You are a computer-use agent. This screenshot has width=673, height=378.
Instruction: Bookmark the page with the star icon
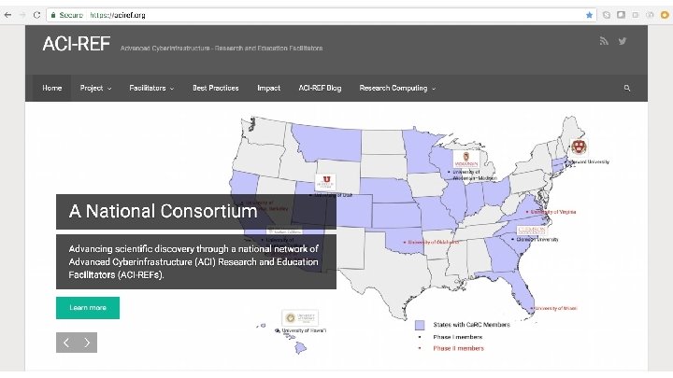click(589, 15)
